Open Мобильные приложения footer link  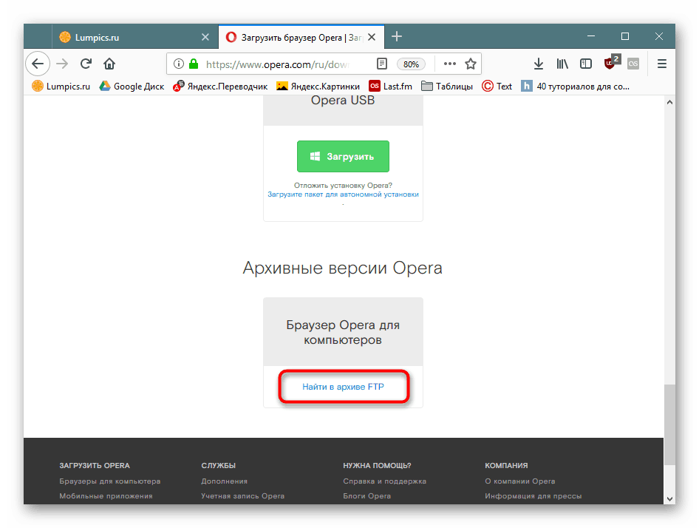click(106, 496)
